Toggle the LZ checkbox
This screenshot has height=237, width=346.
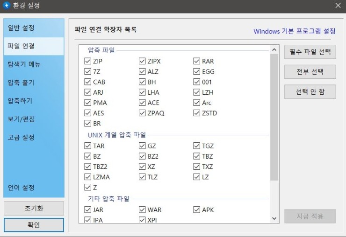click(x=196, y=177)
